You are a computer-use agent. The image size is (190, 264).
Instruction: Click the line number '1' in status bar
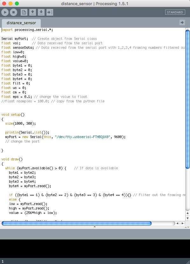click(x=3, y=261)
